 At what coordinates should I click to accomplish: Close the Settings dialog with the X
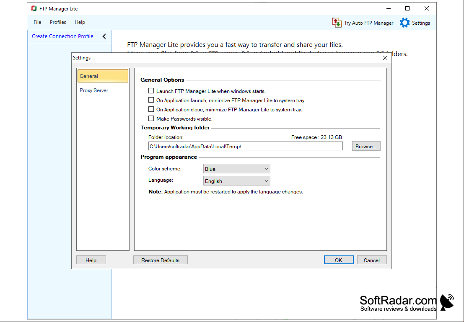385,58
